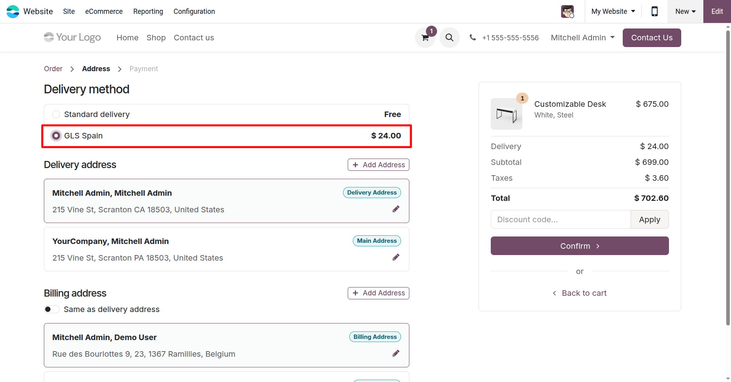
Task: Open the Mitchell Admin user dropdown
Action: click(582, 38)
